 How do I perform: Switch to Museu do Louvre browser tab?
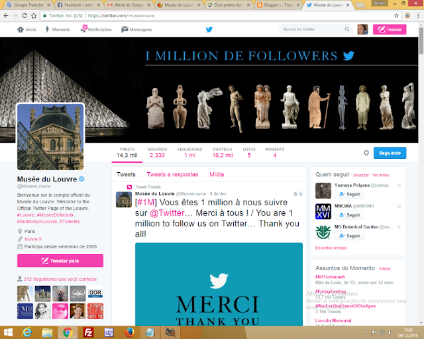180,5
